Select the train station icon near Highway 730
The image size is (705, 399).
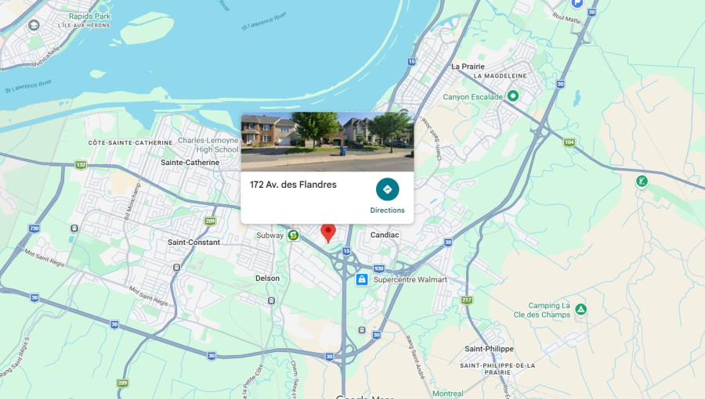[74, 228]
